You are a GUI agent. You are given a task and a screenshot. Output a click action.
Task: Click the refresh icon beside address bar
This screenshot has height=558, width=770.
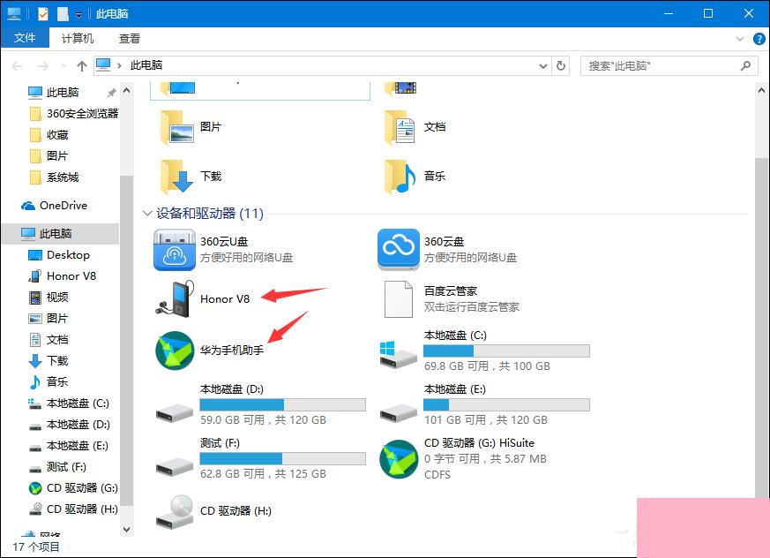[561, 65]
